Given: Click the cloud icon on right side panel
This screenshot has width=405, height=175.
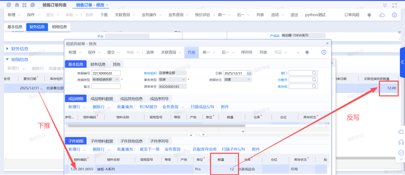Looking at the screenshot, I should coord(401,132).
